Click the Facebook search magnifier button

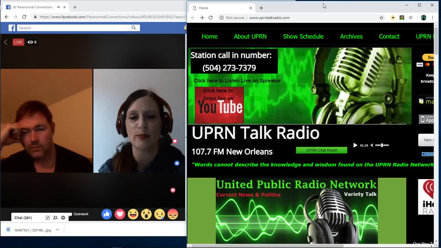pyautogui.click(x=134, y=28)
